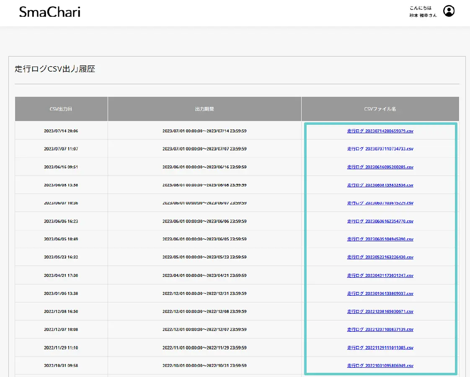
Task: Open the 走行ログ_20230707110734733.csv link
Action: pyautogui.click(x=380, y=149)
